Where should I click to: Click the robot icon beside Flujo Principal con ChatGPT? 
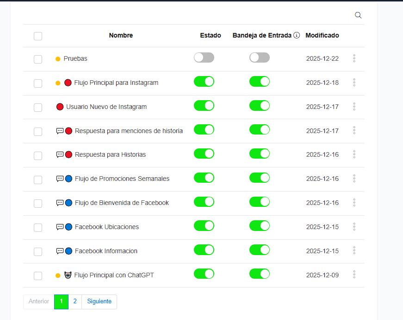68,275
